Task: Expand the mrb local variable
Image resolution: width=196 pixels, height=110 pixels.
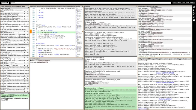Action: [x=30, y=61]
